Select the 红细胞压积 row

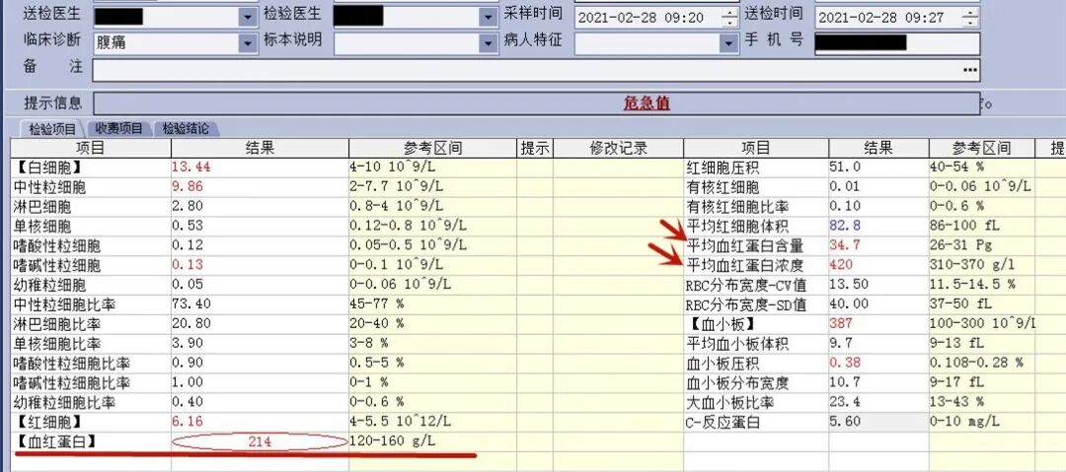pos(875,168)
